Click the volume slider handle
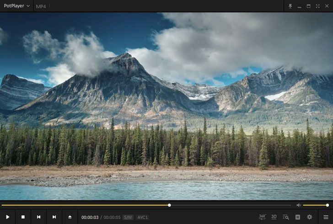Screen dimensions: 333x224 coord(328,205)
